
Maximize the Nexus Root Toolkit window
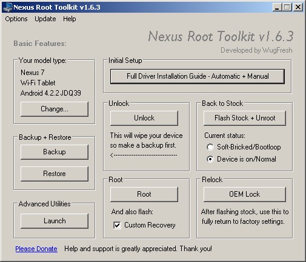pos(287,7)
